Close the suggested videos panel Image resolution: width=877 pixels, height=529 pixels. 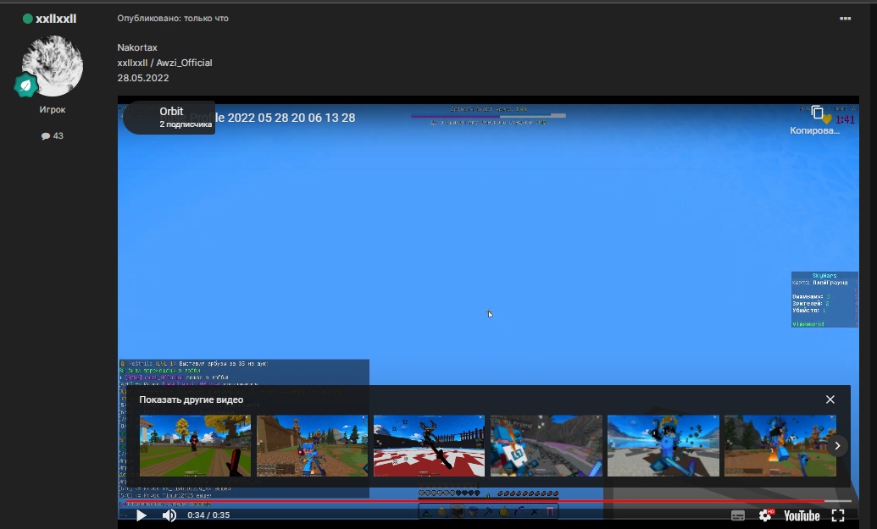coord(830,400)
